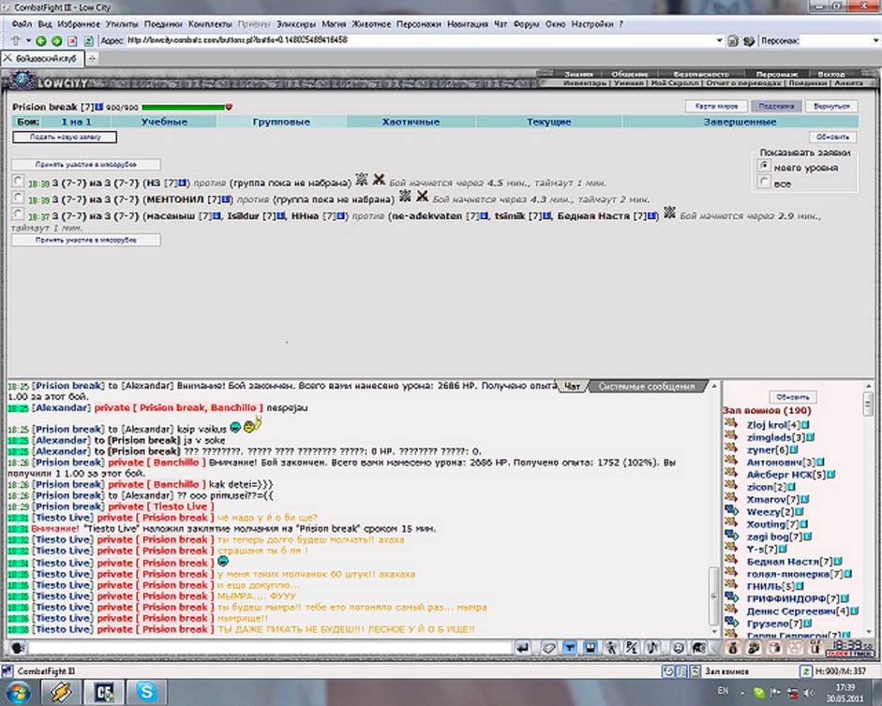Open the Магия menu

coord(334,24)
